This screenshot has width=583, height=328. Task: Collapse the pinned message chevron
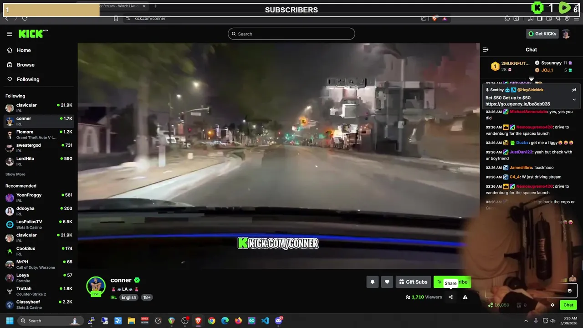tap(574, 99)
